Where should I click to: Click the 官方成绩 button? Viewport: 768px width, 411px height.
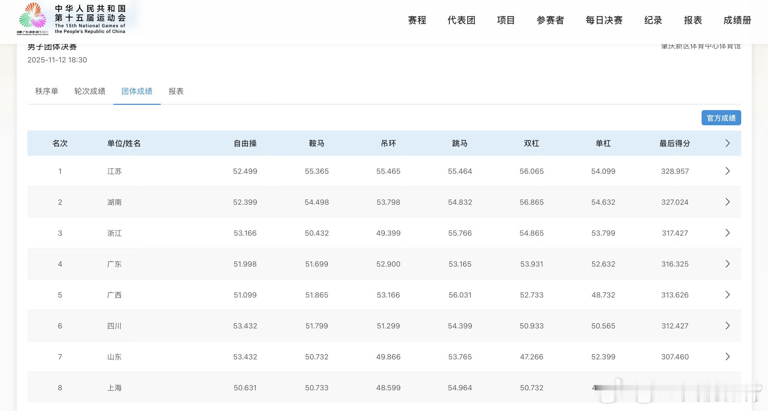[721, 118]
